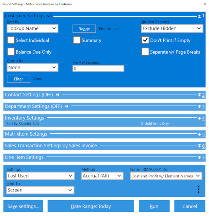Expand Contact Settings with double-arrow icon

pyautogui.click(x=200, y=95)
